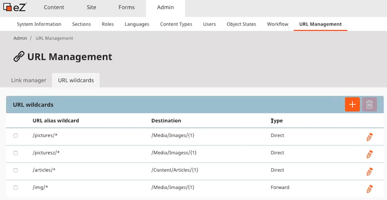
Task: Edit the /picturesz/* wildcard with pencil icon
Action: 370,154
